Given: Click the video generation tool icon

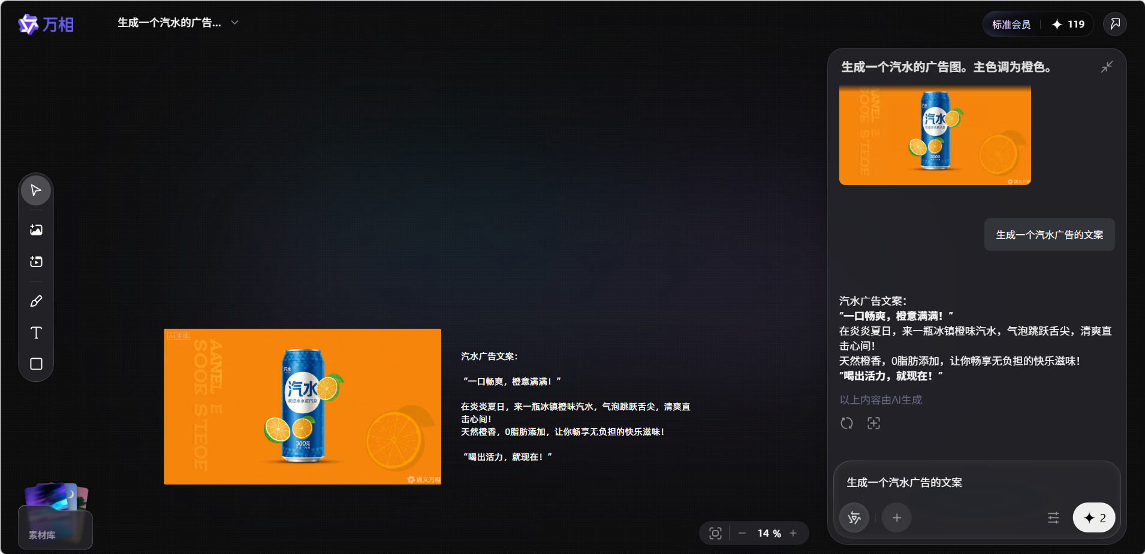Looking at the screenshot, I should click(x=36, y=262).
